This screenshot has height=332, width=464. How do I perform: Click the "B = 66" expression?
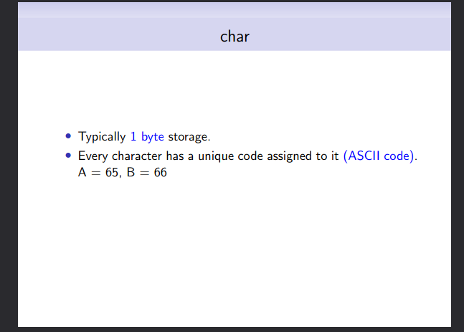[x=147, y=173]
